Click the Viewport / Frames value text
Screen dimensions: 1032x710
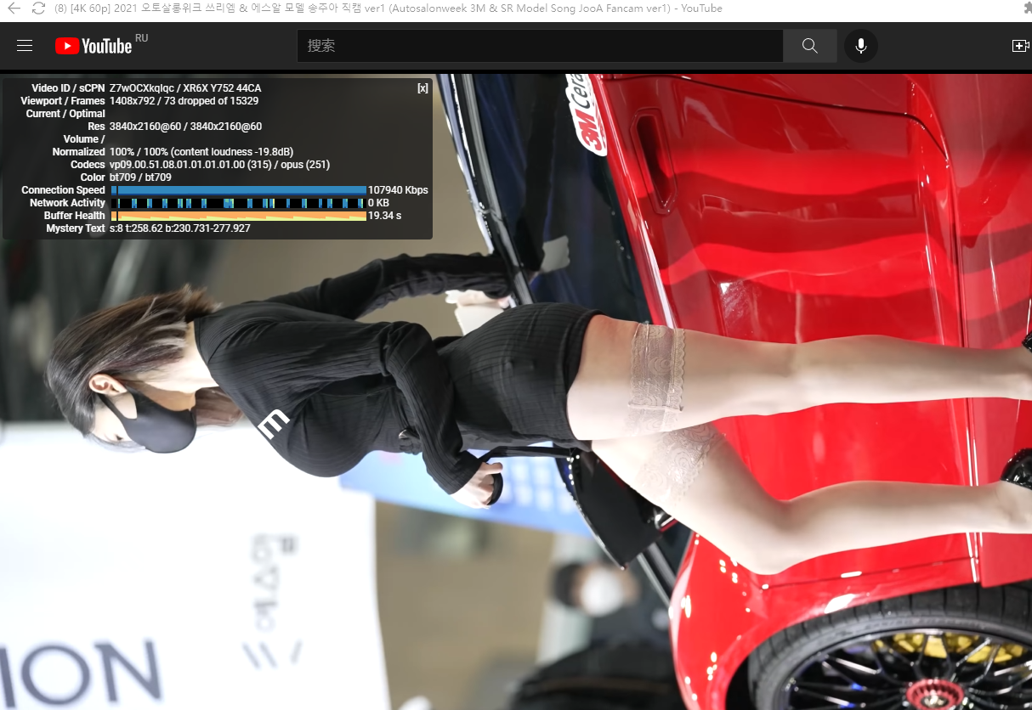[x=184, y=101]
